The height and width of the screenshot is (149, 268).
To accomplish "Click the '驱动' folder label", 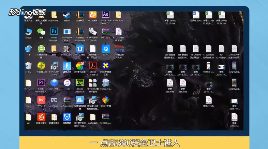I will click(54, 55).
